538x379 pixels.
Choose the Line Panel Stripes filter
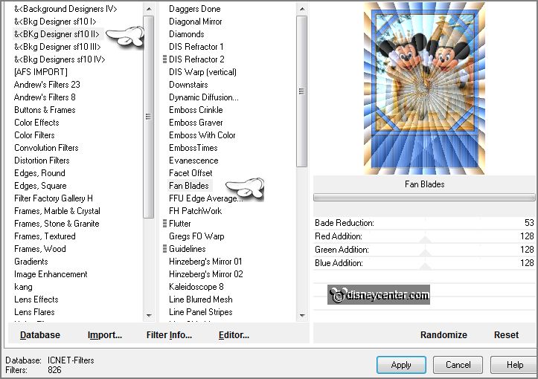tap(201, 312)
